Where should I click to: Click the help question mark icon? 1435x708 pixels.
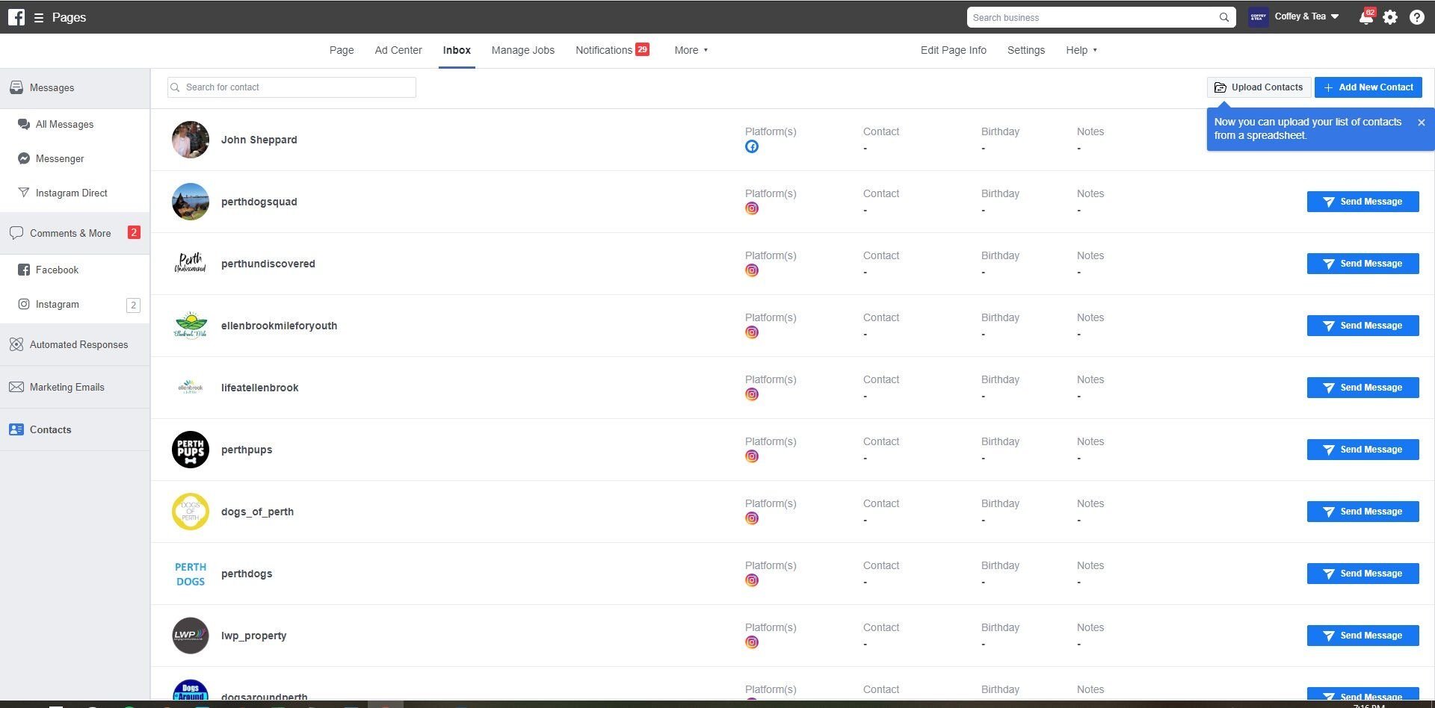tap(1416, 17)
